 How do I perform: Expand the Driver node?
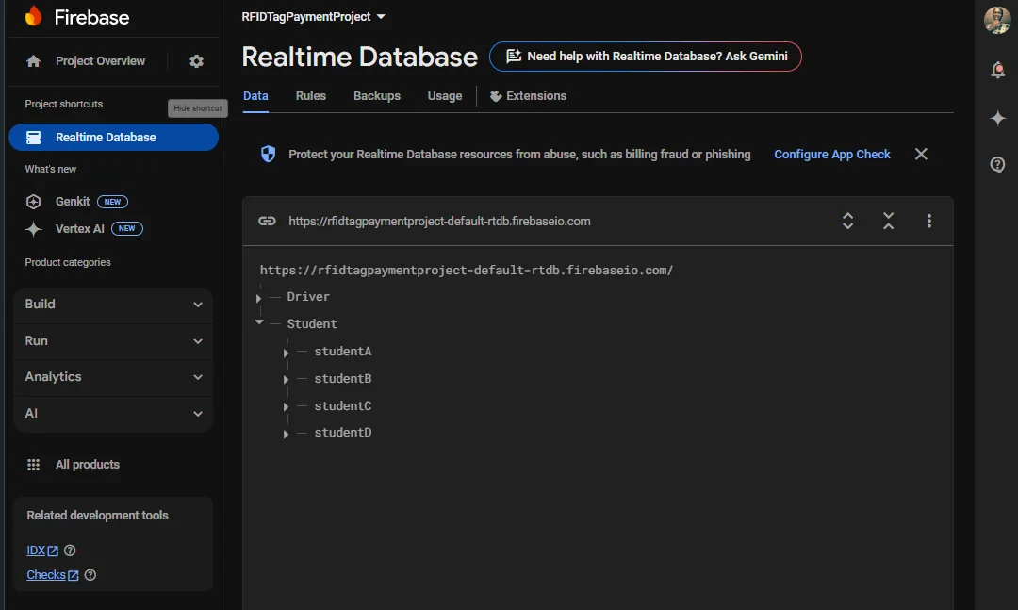pyautogui.click(x=258, y=298)
